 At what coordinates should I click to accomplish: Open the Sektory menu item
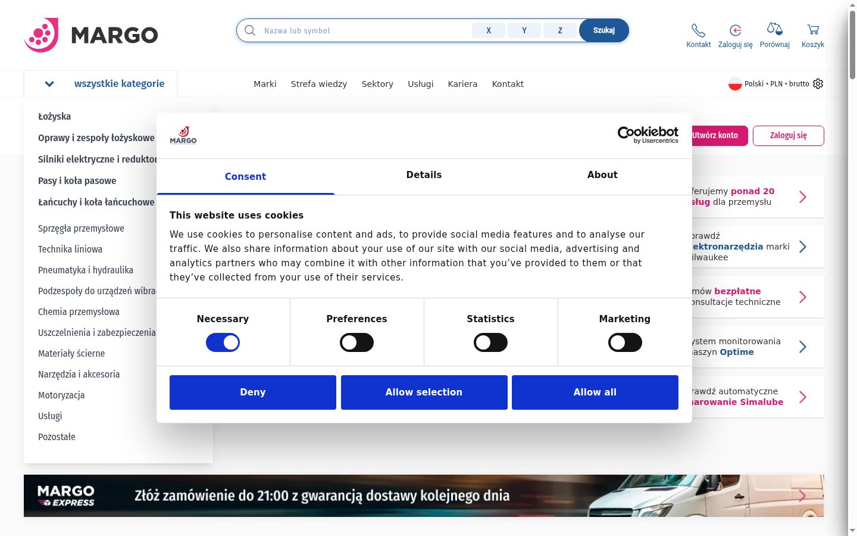(x=377, y=84)
